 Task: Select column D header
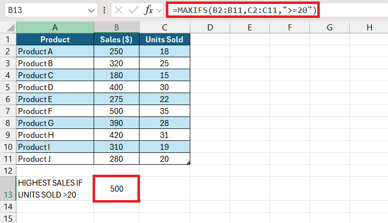[210, 27]
